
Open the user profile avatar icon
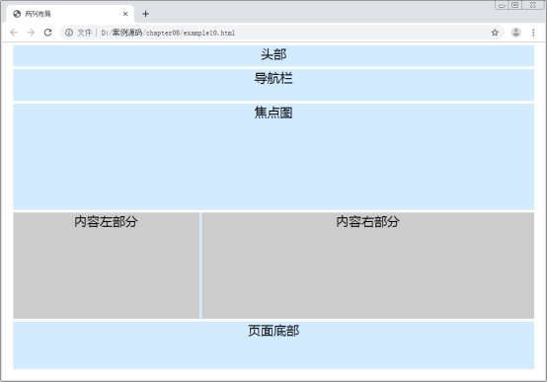point(516,33)
